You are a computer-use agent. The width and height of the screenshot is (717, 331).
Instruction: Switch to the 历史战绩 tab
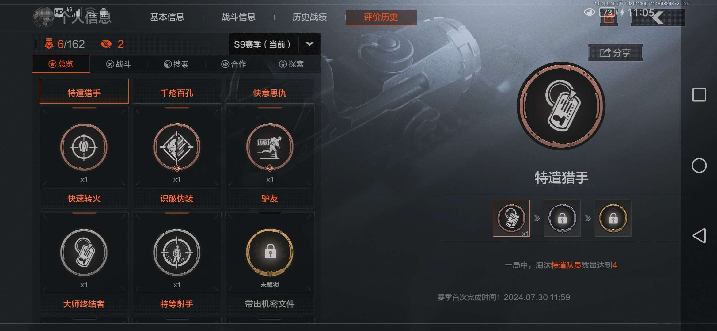(309, 17)
